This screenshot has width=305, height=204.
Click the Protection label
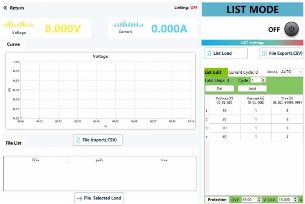[217, 200]
